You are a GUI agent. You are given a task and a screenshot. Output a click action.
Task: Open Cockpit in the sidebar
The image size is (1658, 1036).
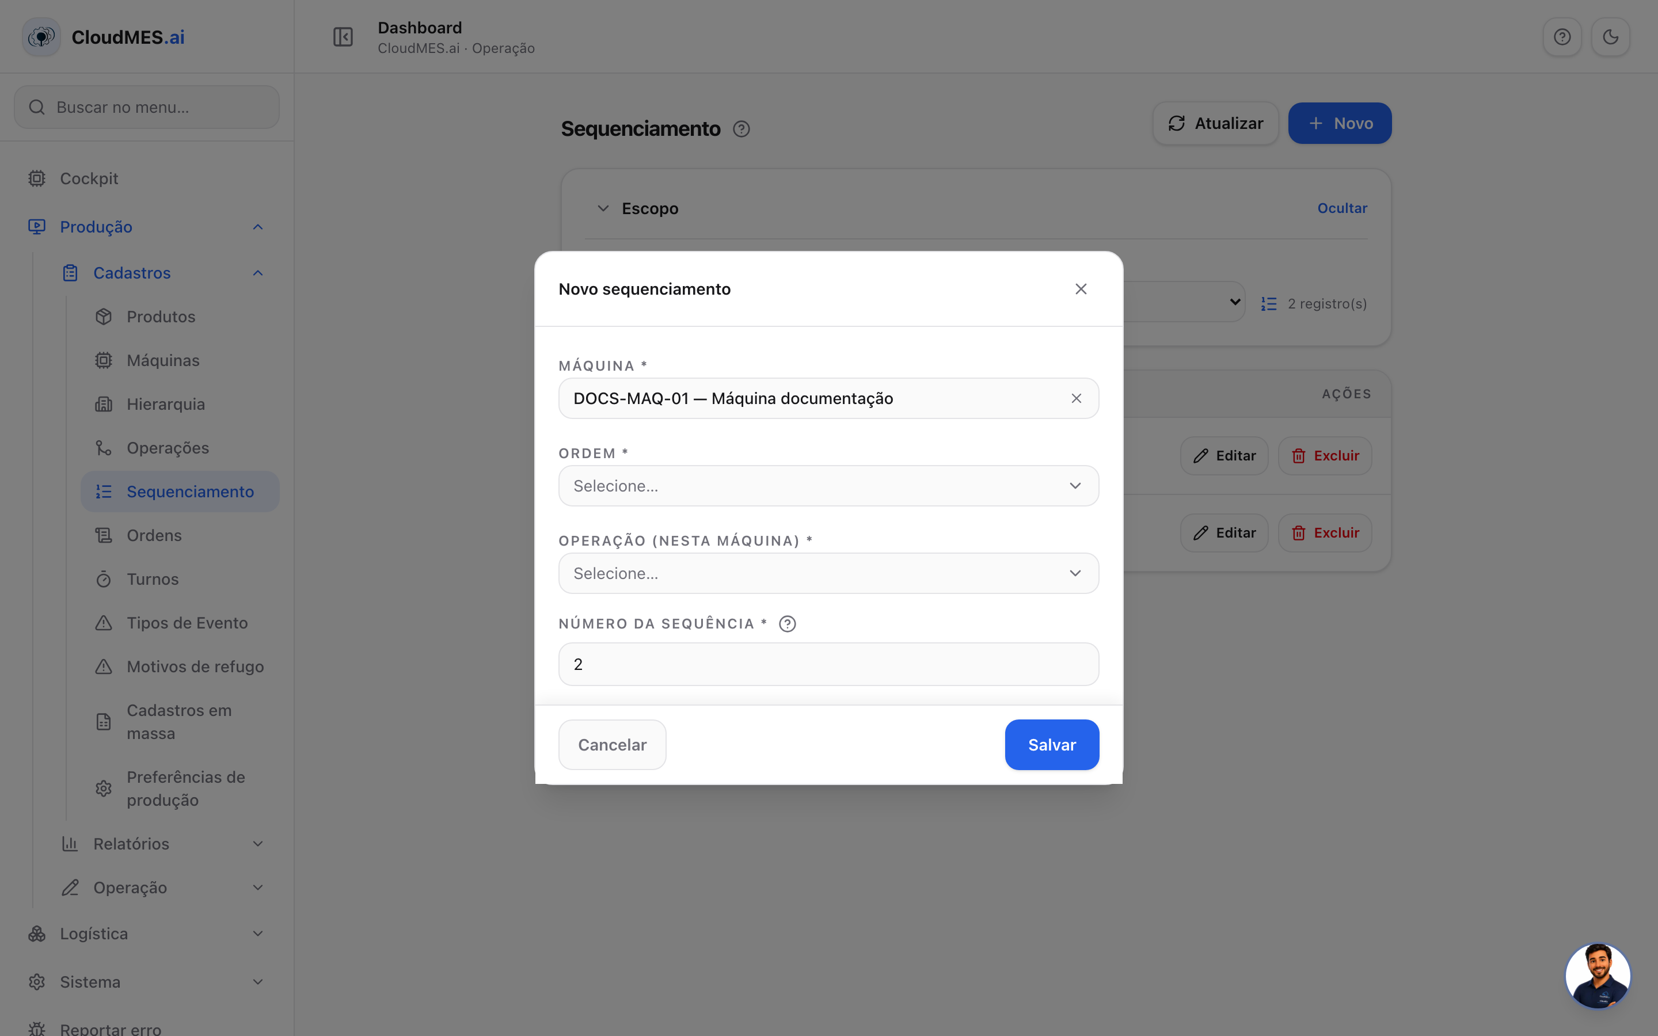coord(147,178)
